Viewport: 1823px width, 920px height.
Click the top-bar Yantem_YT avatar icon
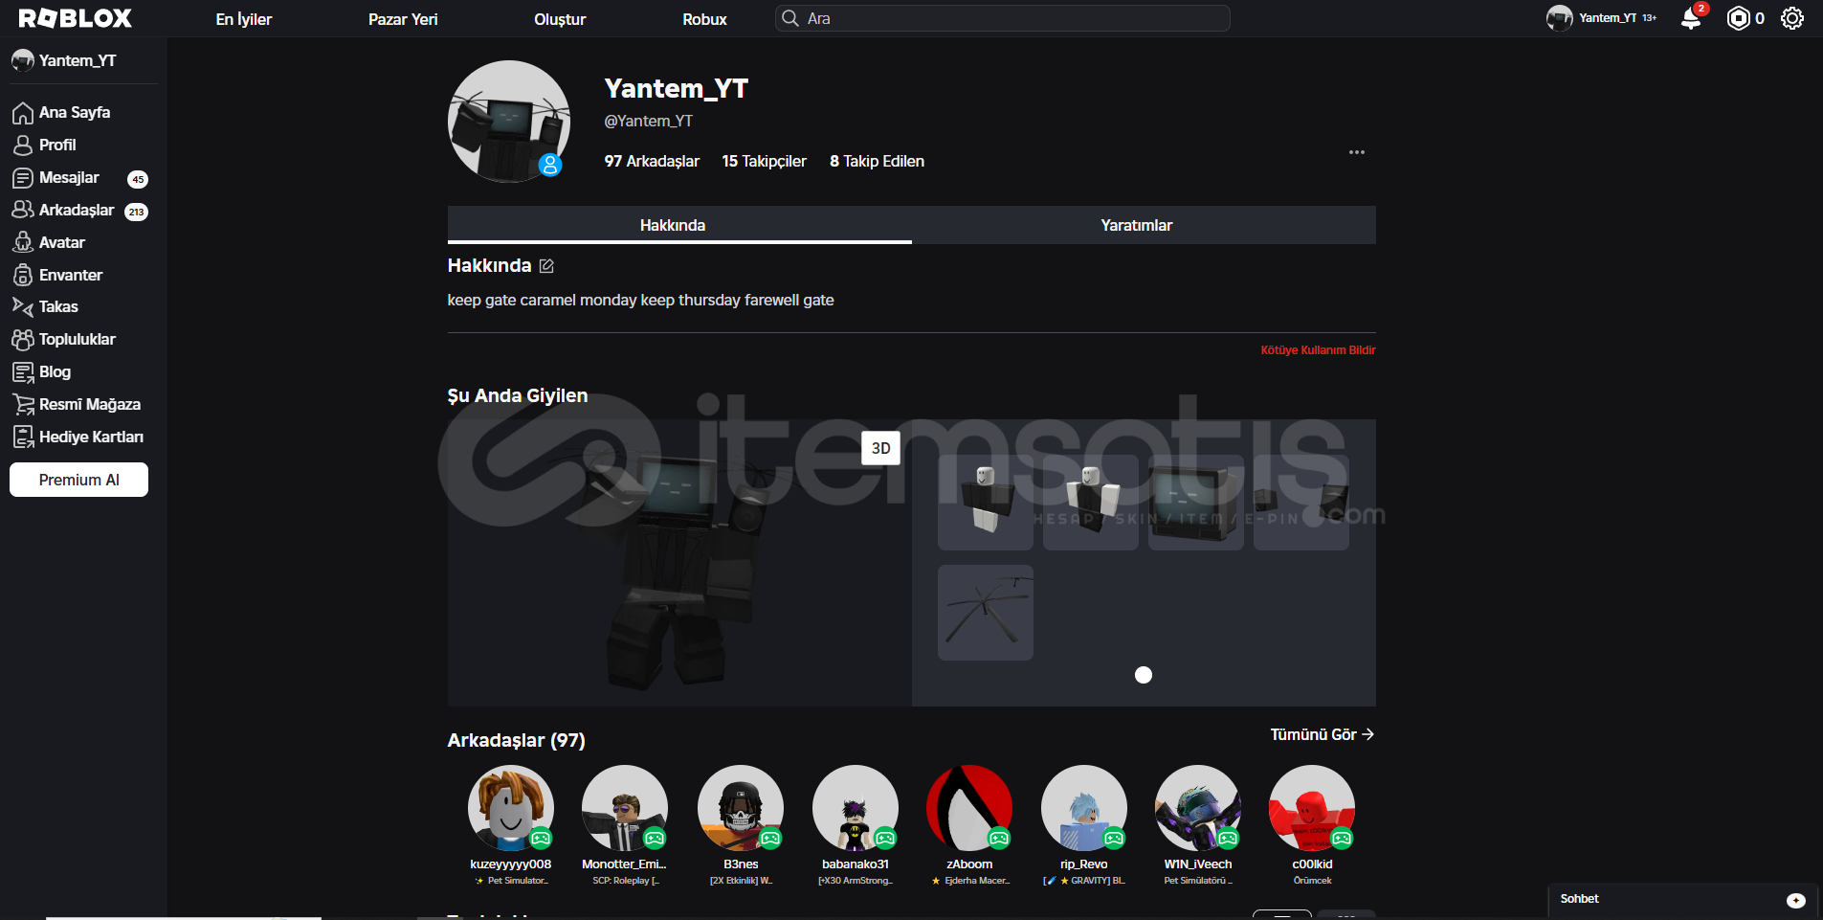pyautogui.click(x=1560, y=18)
